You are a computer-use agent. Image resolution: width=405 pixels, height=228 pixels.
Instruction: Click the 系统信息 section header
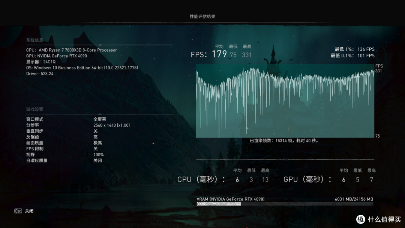click(x=34, y=40)
